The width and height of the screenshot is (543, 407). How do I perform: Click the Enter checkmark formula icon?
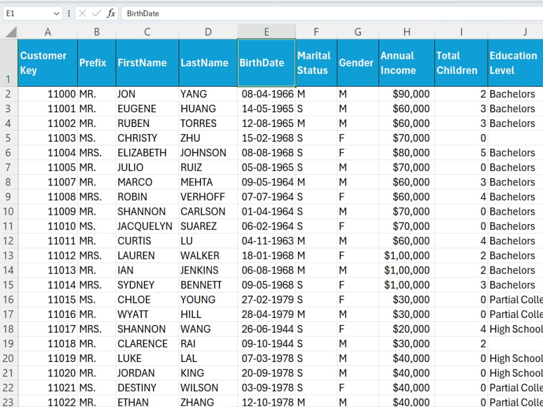pos(97,14)
